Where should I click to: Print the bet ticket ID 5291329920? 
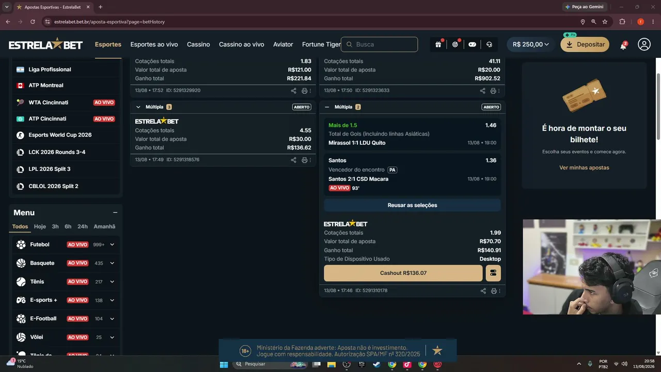(x=304, y=90)
